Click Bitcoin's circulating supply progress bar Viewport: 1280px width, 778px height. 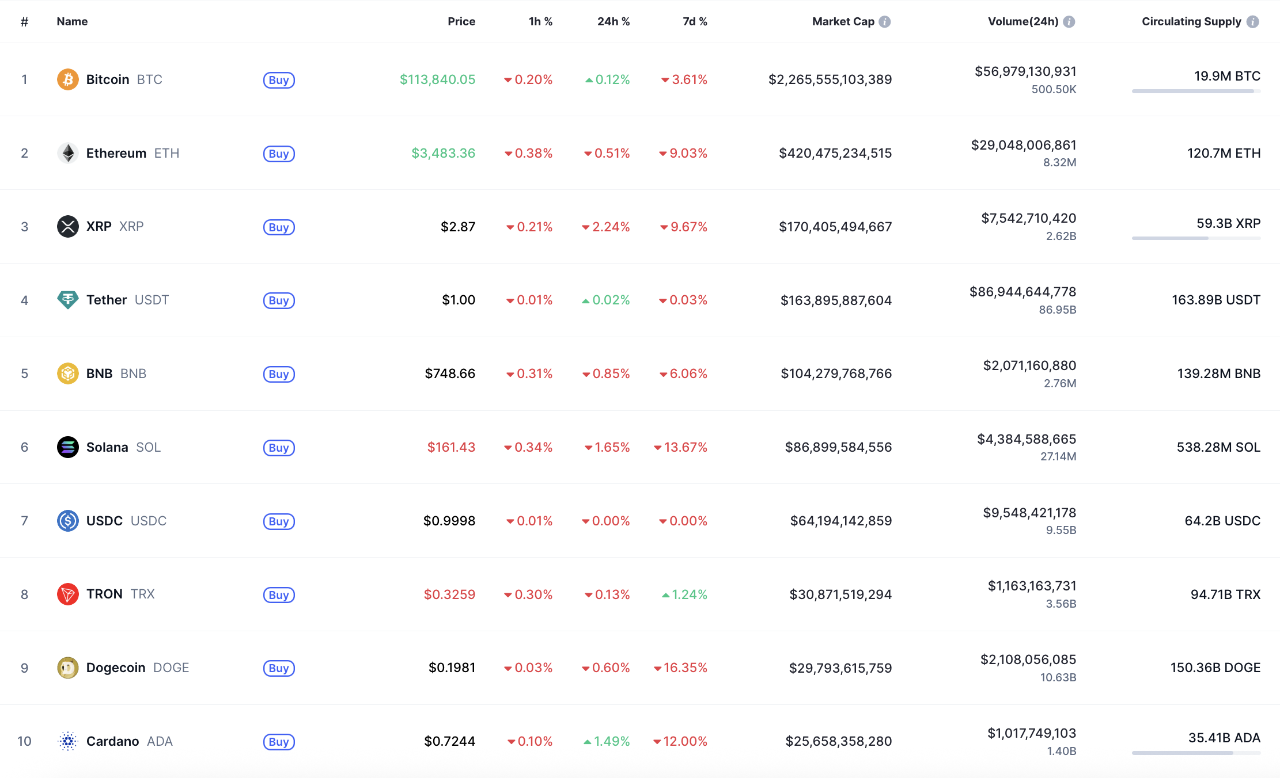click(x=1196, y=91)
